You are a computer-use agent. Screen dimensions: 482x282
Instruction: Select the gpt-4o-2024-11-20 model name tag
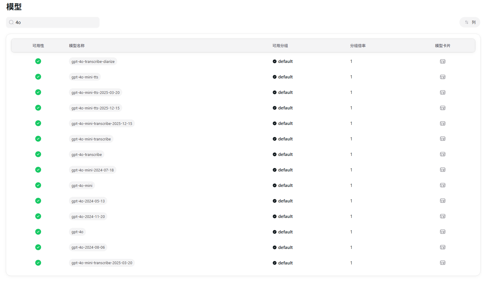coord(88,216)
